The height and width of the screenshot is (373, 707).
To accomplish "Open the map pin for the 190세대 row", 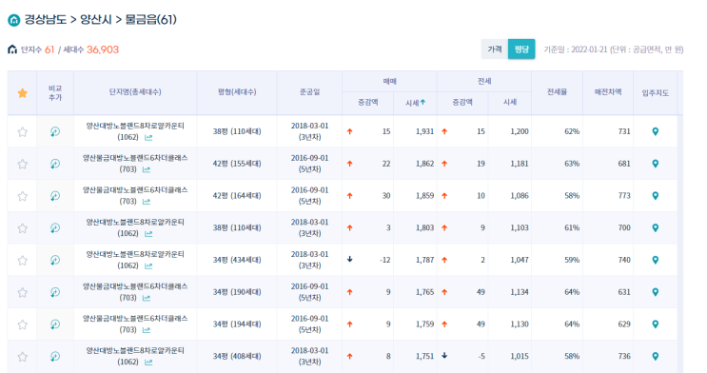I will pyautogui.click(x=656, y=292).
